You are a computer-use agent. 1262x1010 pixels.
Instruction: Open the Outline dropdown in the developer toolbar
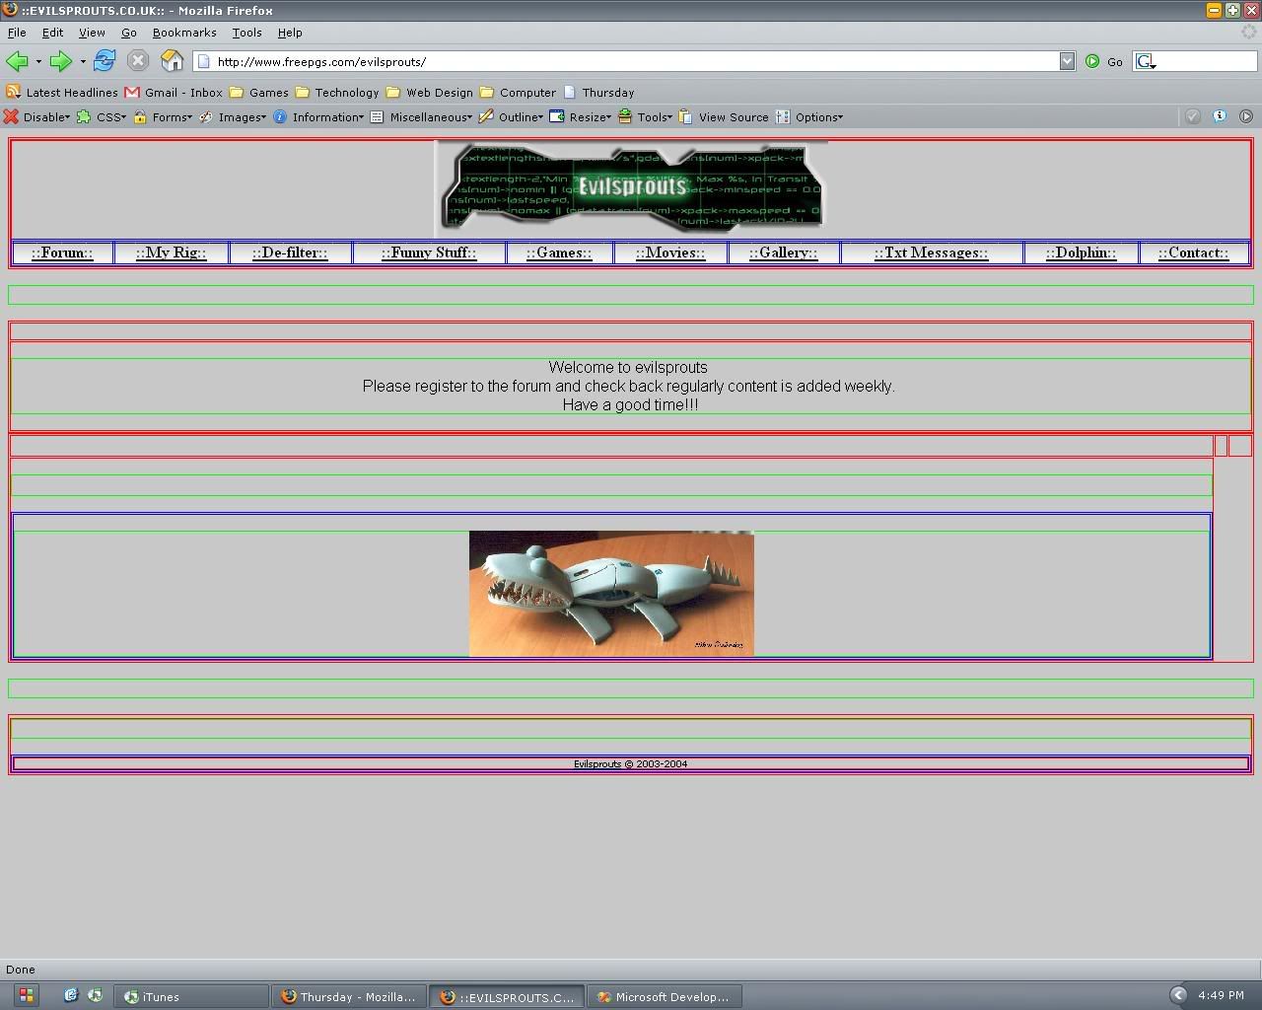(520, 117)
